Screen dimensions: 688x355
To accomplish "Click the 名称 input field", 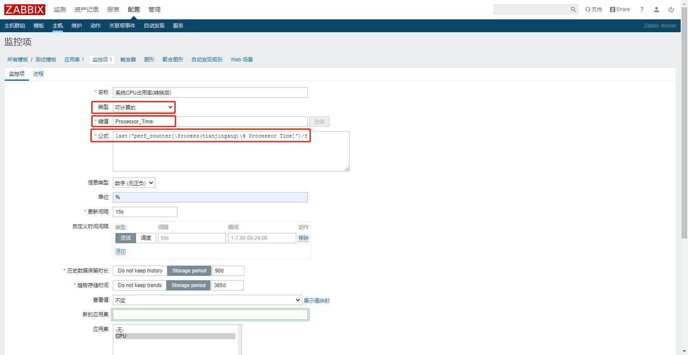I will click(x=210, y=92).
